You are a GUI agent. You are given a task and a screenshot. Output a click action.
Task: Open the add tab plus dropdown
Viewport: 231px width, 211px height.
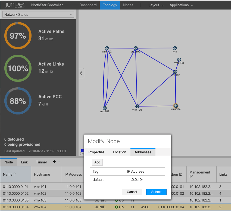point(56,162)
